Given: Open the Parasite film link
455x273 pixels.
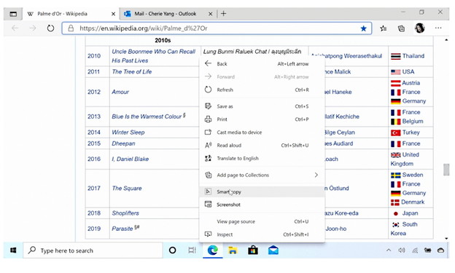Looking at the screenshot, I should [122, 229].
